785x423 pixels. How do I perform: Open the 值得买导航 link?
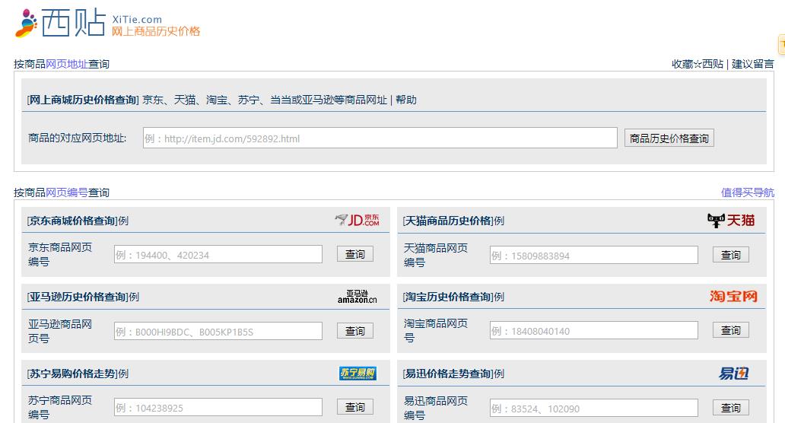click(x=747, y=192)
